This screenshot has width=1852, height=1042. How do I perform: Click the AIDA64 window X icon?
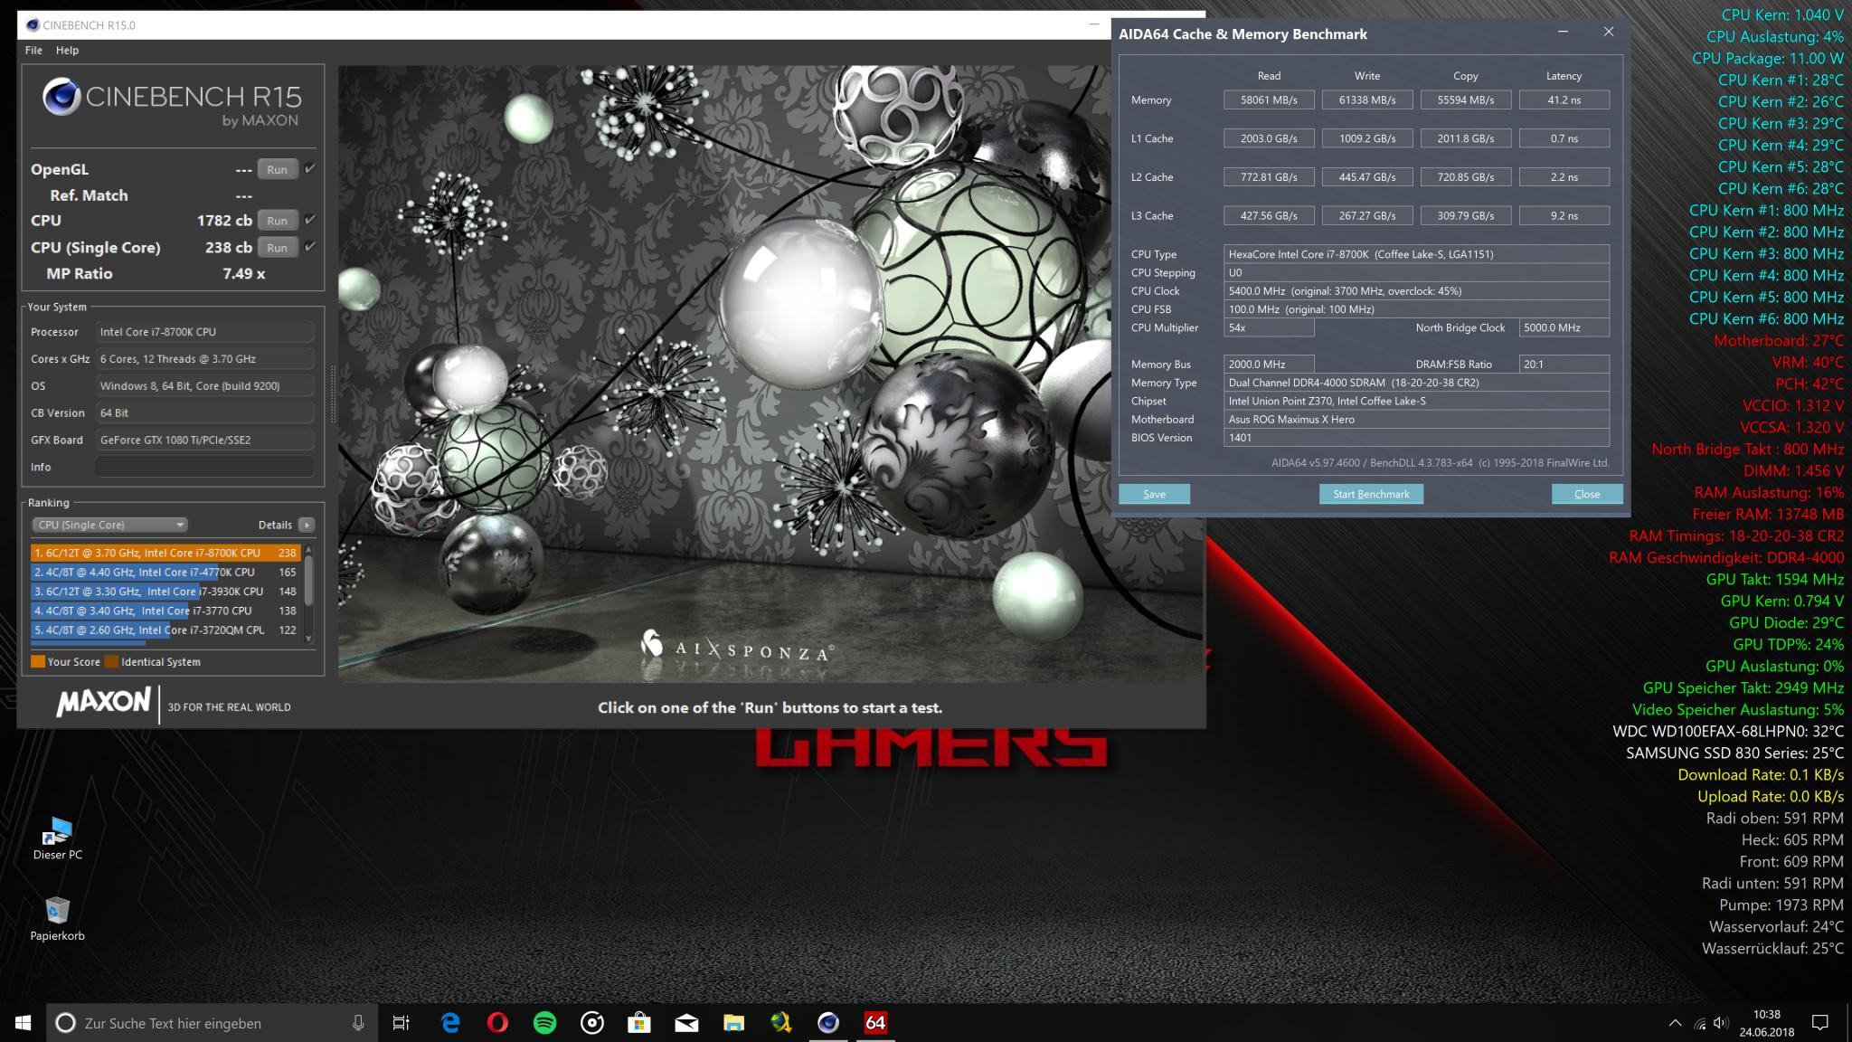click(1608, 32)
